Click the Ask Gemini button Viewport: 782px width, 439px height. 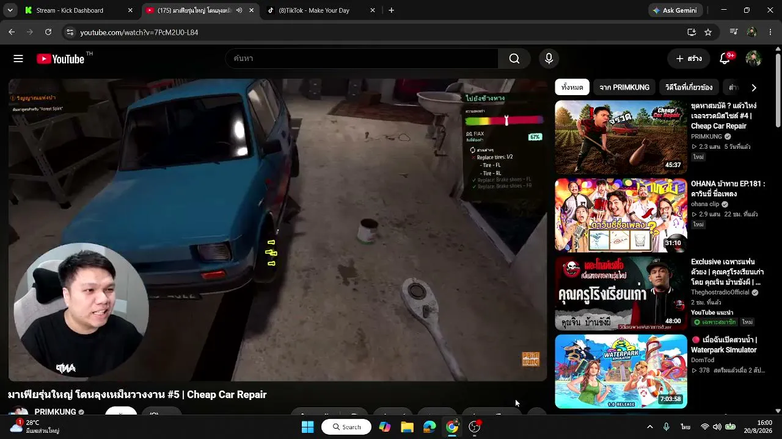tap(676, 10)
